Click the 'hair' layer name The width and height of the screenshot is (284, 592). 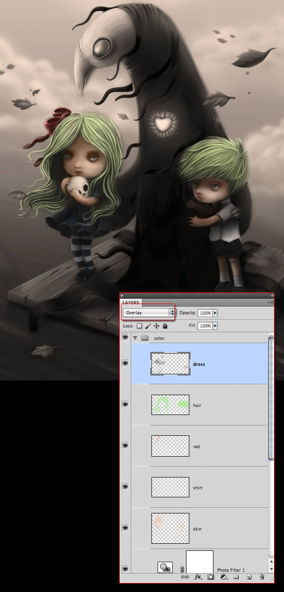click(197, 406)
